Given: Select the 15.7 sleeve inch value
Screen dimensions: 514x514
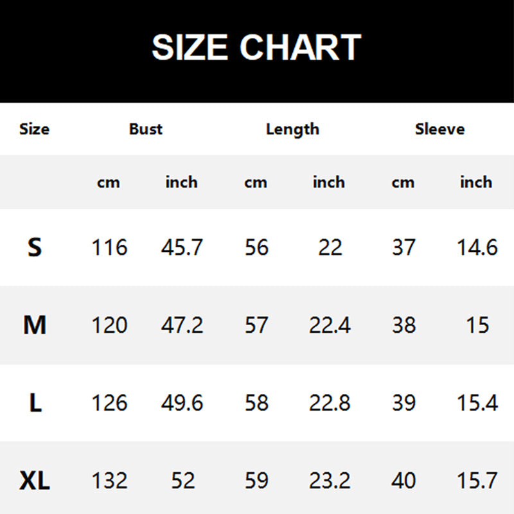Looking at the screenshot, I should click(477, 481).
